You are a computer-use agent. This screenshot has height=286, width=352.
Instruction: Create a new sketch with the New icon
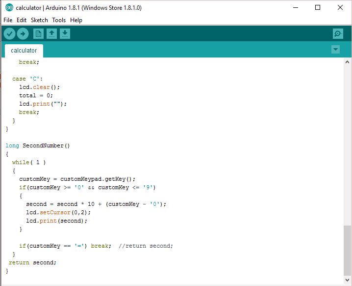(38, 34)
